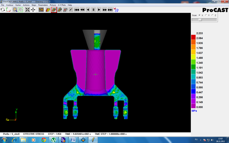Open the Vector menu

pyautogui.click(x=18, y=5)
